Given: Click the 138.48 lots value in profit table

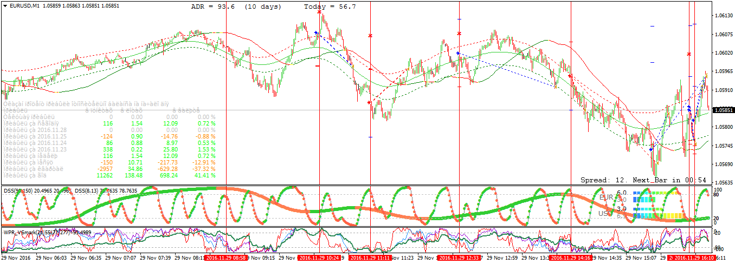Looking at the screenshot, I should 133,175.
